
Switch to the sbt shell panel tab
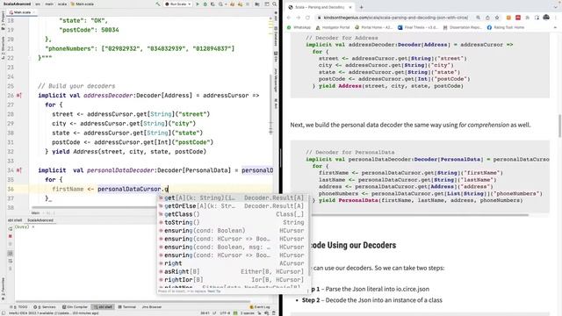(x=15, y=220)
